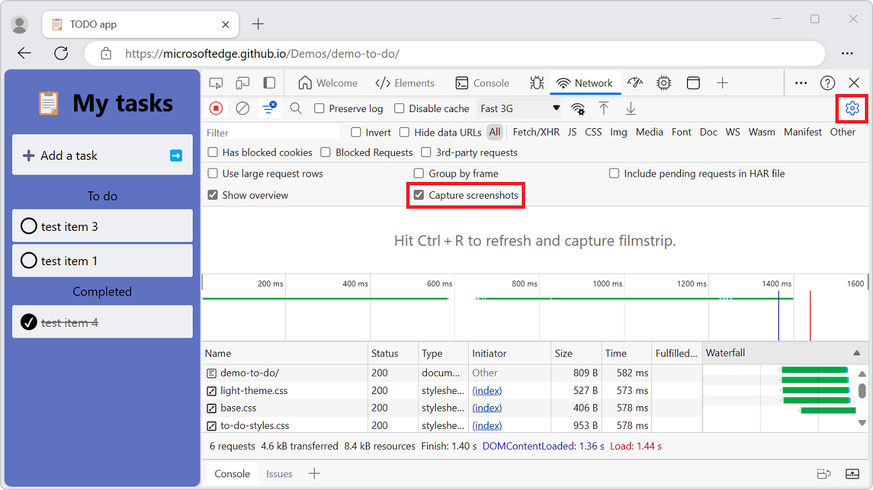Export HAR file with the download icon
This screenshot has width=873, height=490.
click(631, 108)
